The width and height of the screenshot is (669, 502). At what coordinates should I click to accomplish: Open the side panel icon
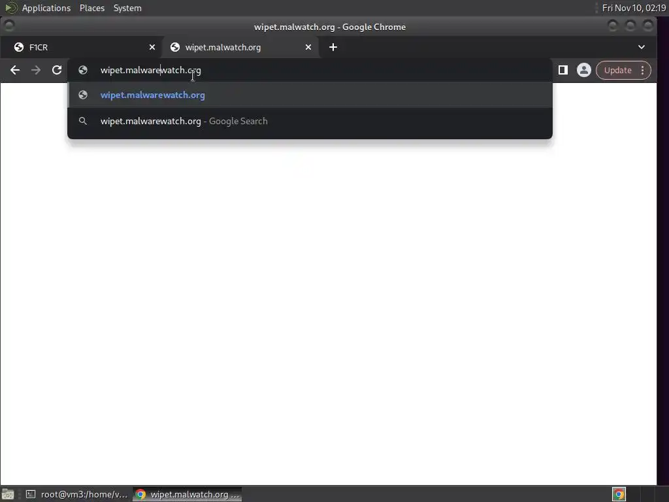coord(563,70)
